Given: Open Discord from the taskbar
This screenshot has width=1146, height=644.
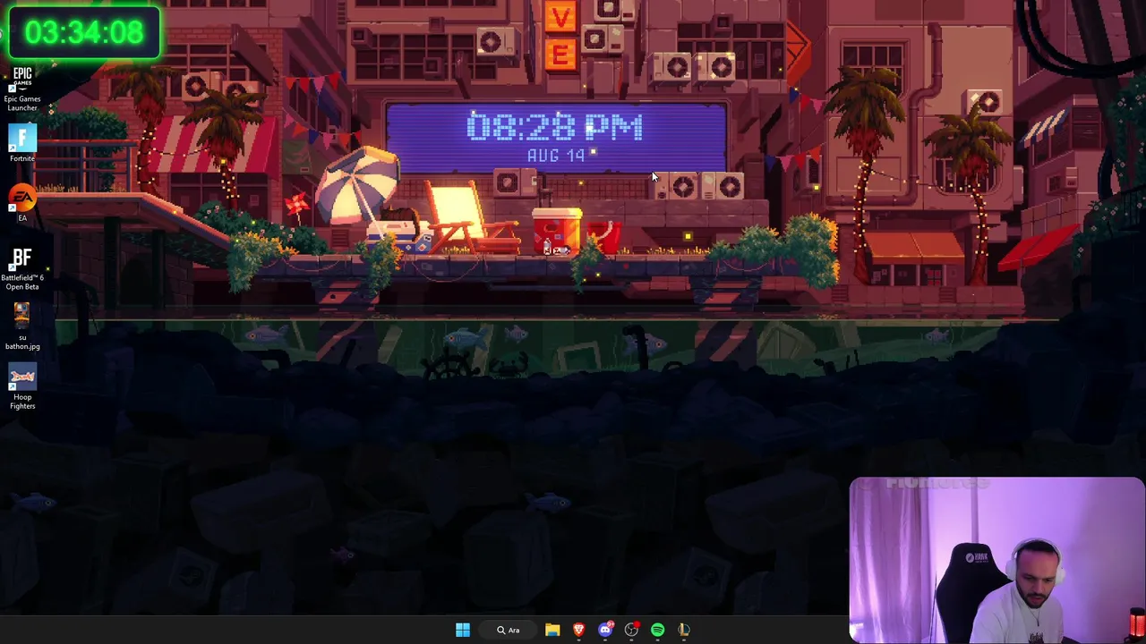Looking at the screenshot, I should coord(605,630).
